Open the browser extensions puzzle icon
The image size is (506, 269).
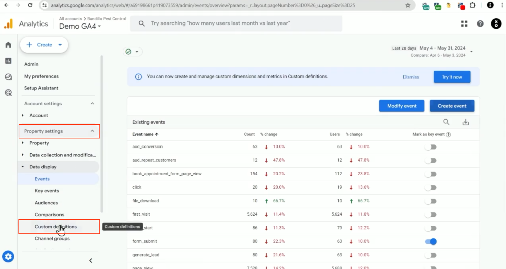[x=472, y=5]
